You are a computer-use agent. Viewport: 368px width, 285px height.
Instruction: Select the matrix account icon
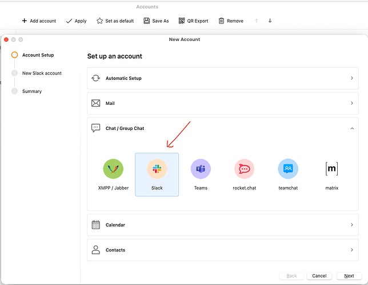(x=331, y=169)
